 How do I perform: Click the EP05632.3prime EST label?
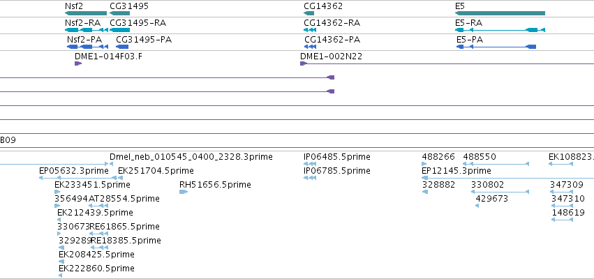[74, 171]
